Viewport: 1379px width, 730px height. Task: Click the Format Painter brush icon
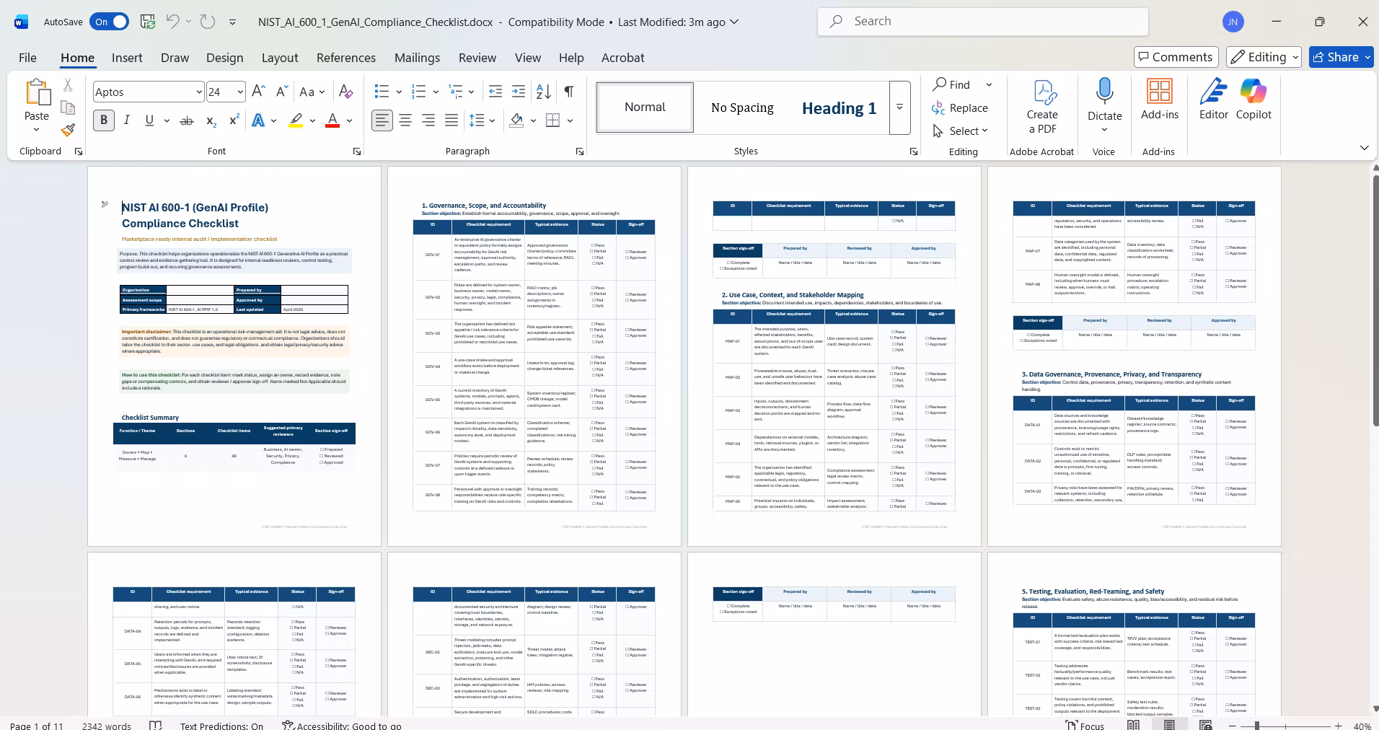(68, 130)
